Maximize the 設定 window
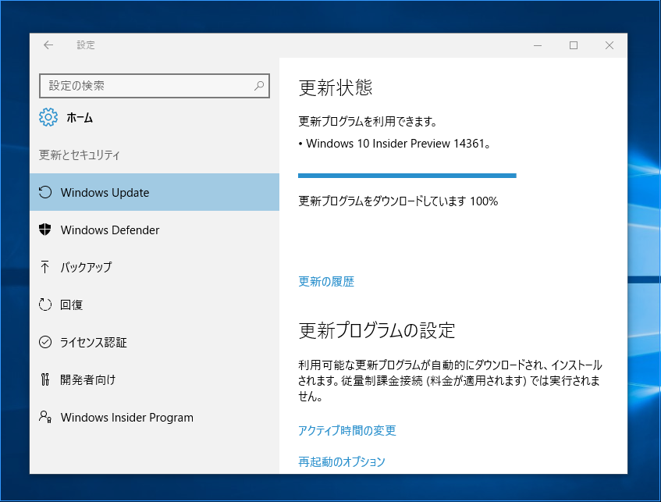The height and width of the screenshot is (502, 661). pyautogui.click(x=574, y=45)
